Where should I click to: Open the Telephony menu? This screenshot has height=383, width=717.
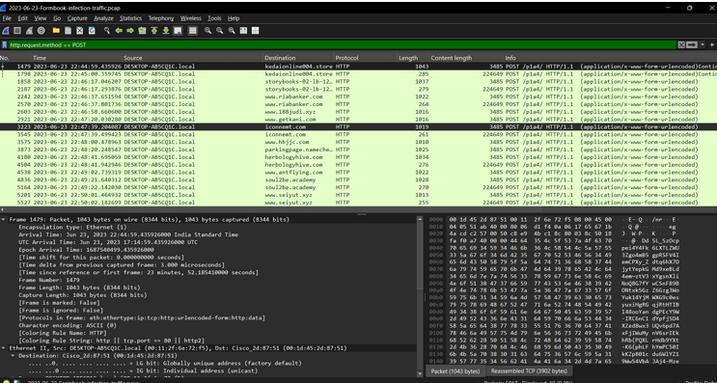(161, 18)
